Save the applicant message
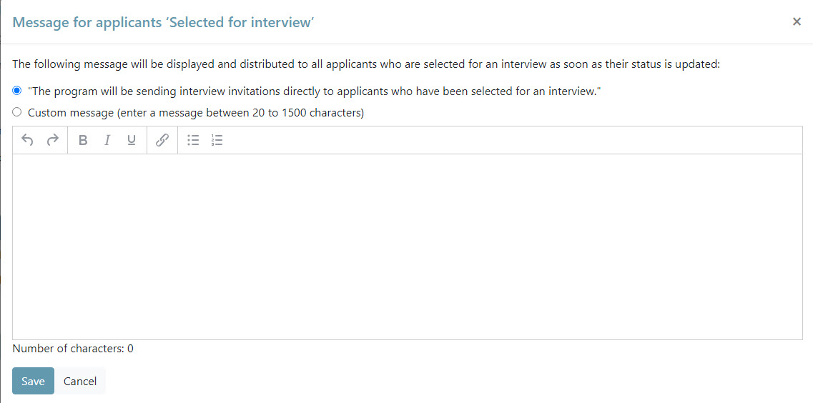This screenshot has width=813, height=403. (x=33, y=381)
